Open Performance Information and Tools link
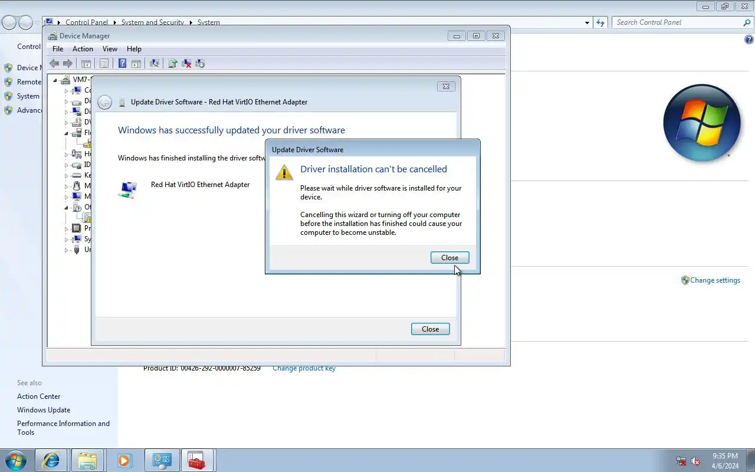The width and height of the screenshot is (755, 472). pyautogui.click(x=63, y=428)
